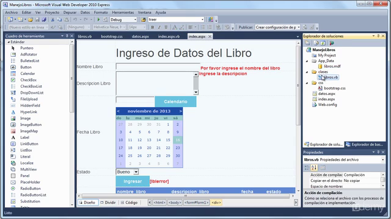Screen dimensions: 391x219
Task: Select day 16 in the calendar
Action: [178, 140]
